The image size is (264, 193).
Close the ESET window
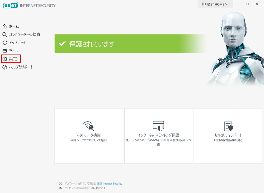pos(257,4)
